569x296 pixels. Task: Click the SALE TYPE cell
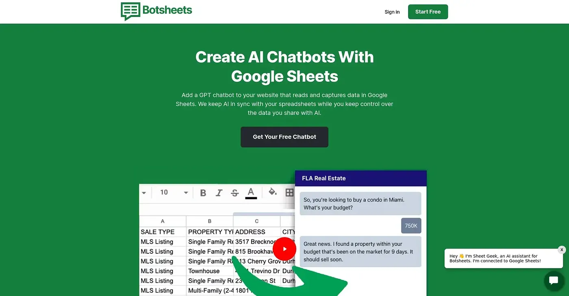163,232
